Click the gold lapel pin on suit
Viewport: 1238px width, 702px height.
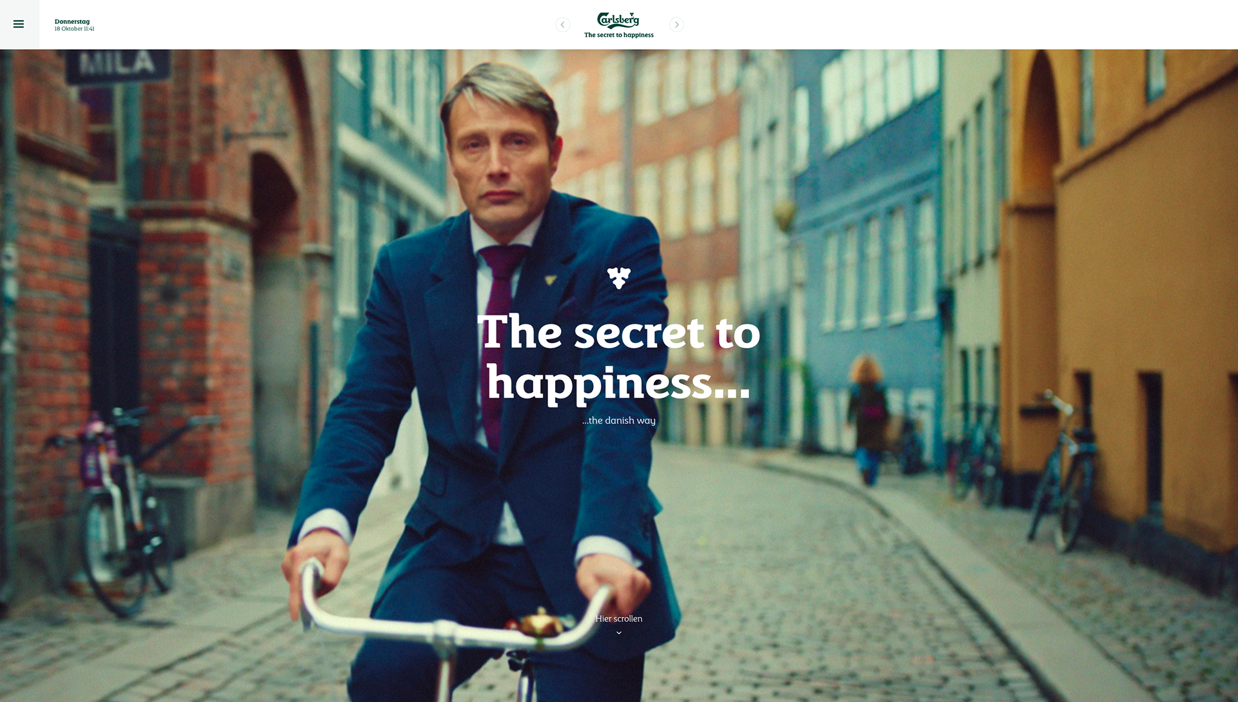pyautogui.click(x=551, y=280)
